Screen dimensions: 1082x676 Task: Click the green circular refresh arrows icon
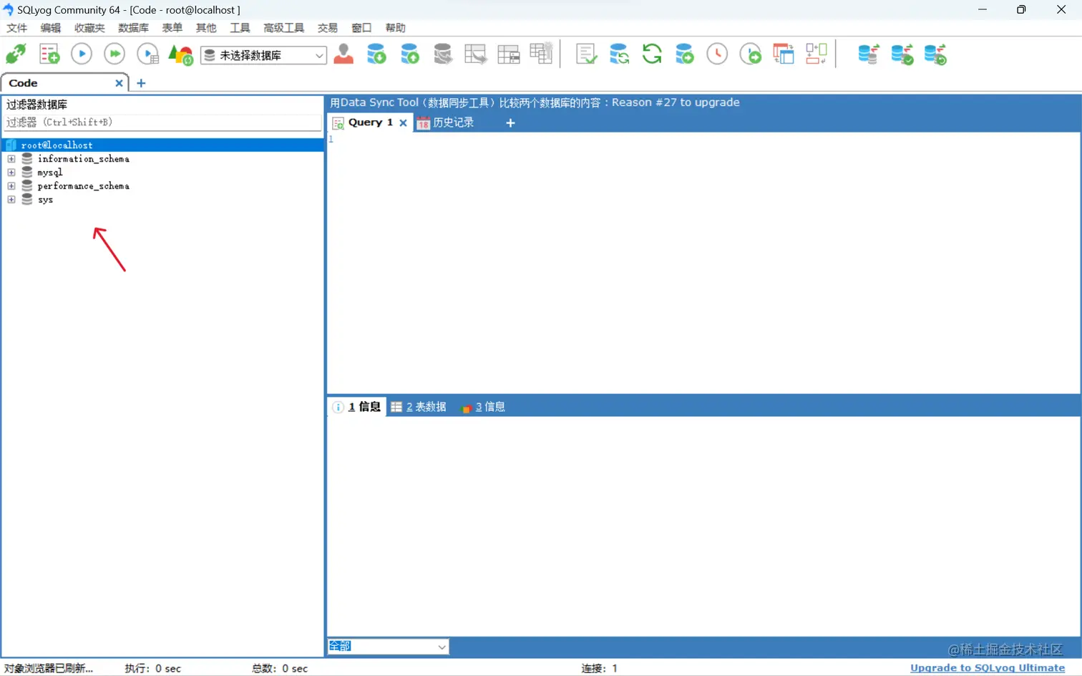point(652,54)
